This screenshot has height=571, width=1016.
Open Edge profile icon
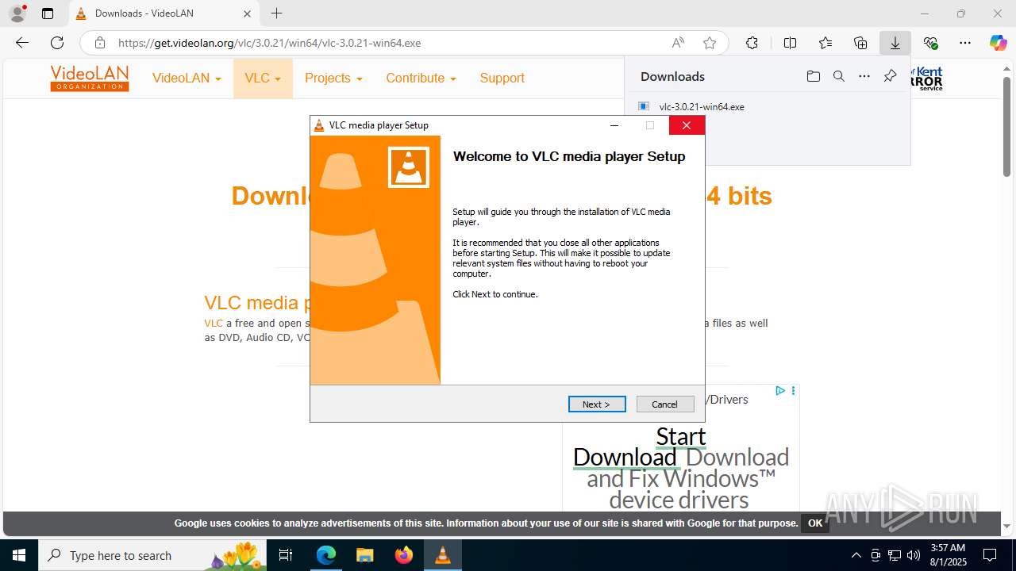(17, 13)
